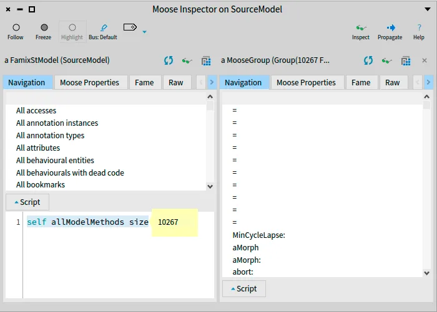
Task: Show previous tabs in left pane
Action: click(x=200, y=82)
